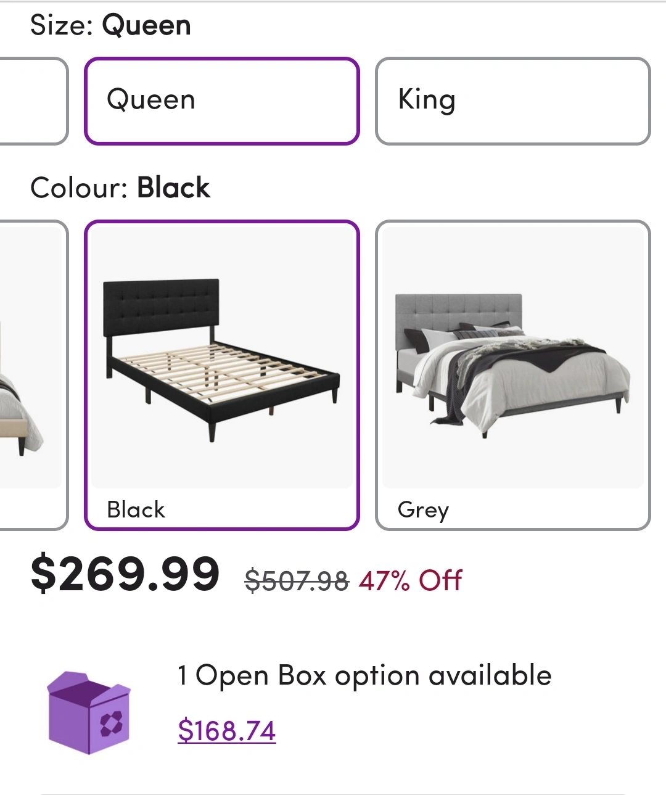This screenshot has width=666, height=795.
Task: Choose the King size option
Action: click(x=512, y=101)
